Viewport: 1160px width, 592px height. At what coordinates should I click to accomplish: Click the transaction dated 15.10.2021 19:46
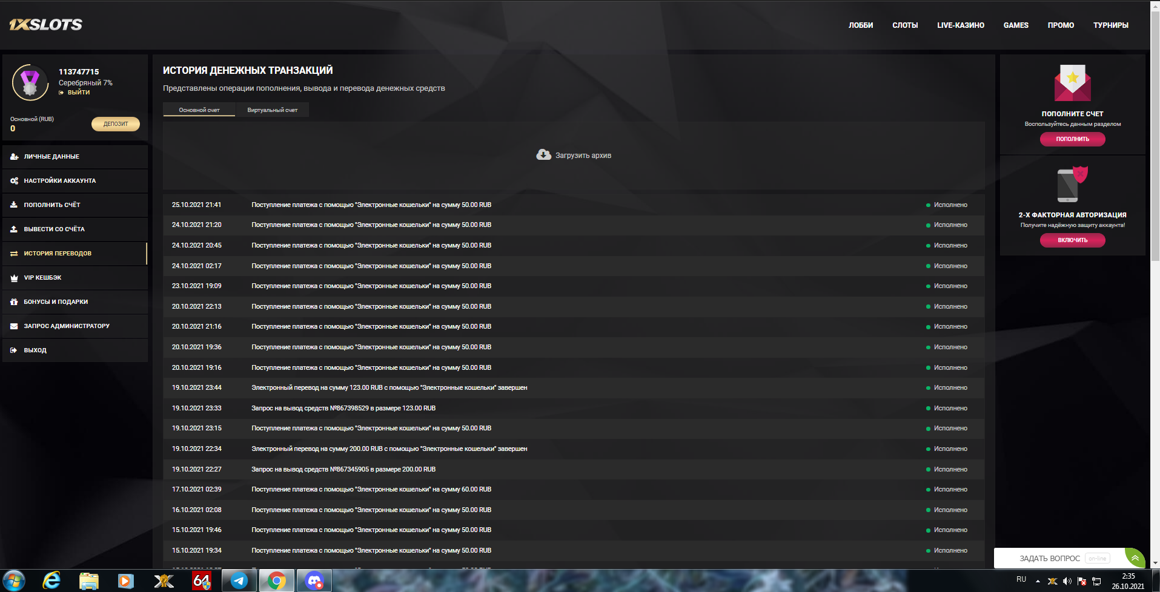pos(574,530)
